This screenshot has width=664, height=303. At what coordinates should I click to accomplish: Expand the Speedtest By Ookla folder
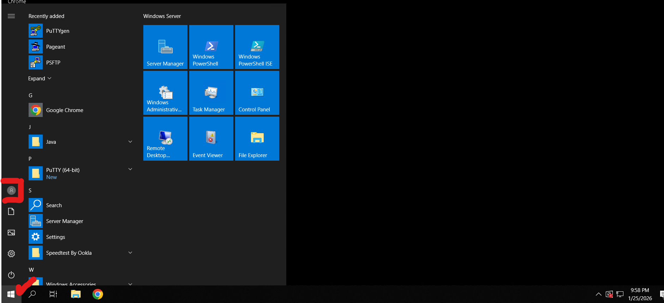point(130,253)
